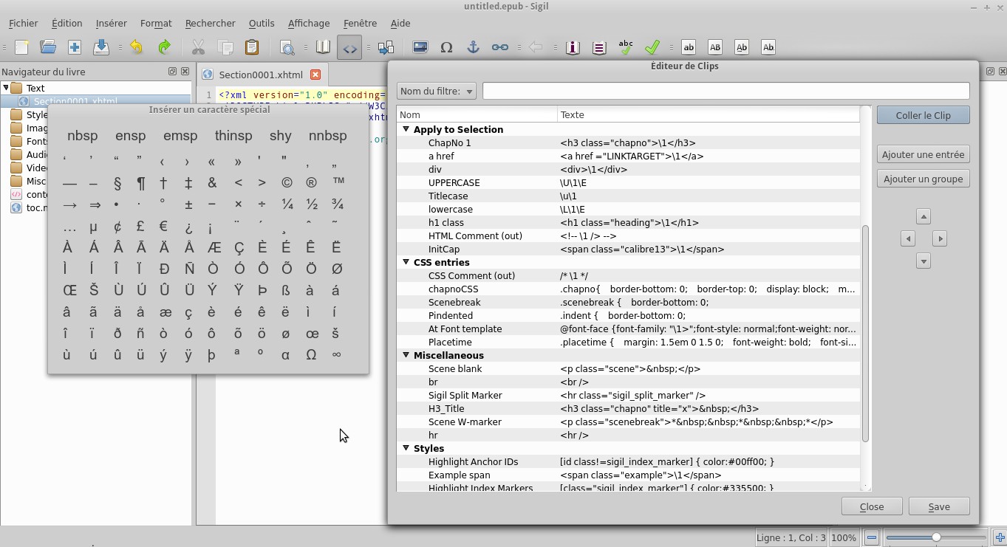Viewport: 1007px width, 547px height.
Task: Click the Insert Special Character omega icon
Action: 446,47
